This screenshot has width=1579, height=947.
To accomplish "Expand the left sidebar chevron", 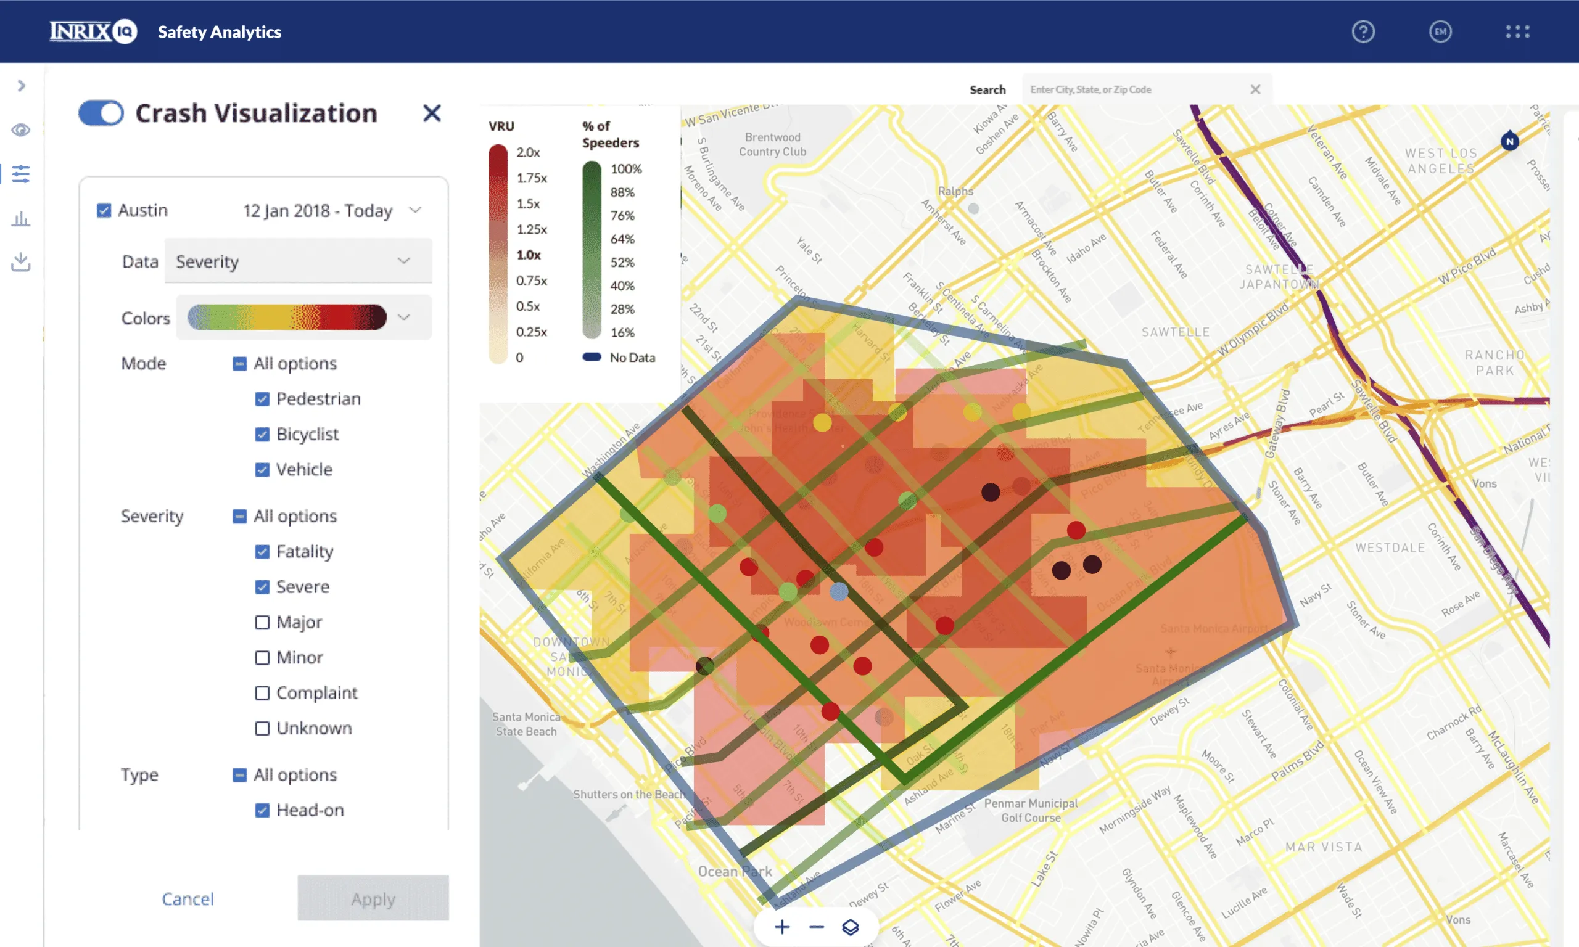I will point(21,86).
